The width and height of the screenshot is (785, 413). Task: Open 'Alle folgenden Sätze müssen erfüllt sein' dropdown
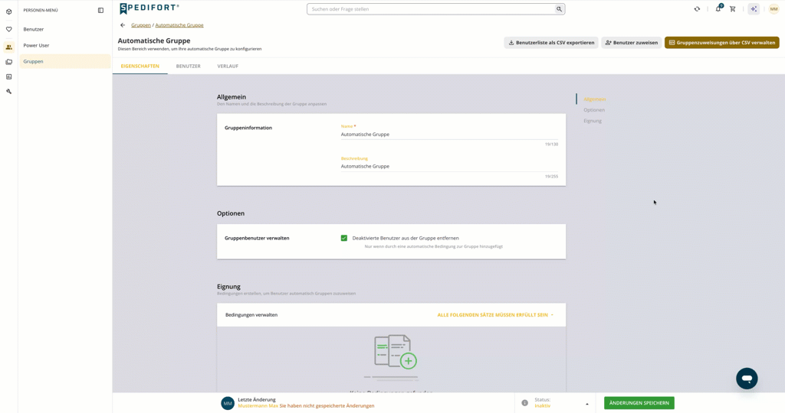point(495,315)
